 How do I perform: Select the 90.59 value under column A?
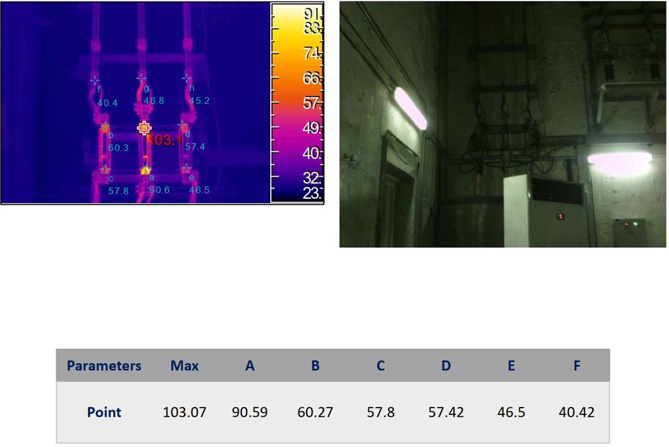click(249, 412)
